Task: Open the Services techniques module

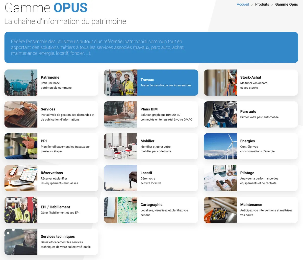Action: click(x=50, y=242)
